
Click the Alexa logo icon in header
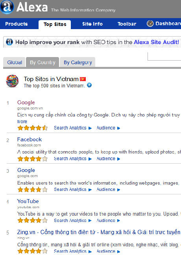point(7,7)
